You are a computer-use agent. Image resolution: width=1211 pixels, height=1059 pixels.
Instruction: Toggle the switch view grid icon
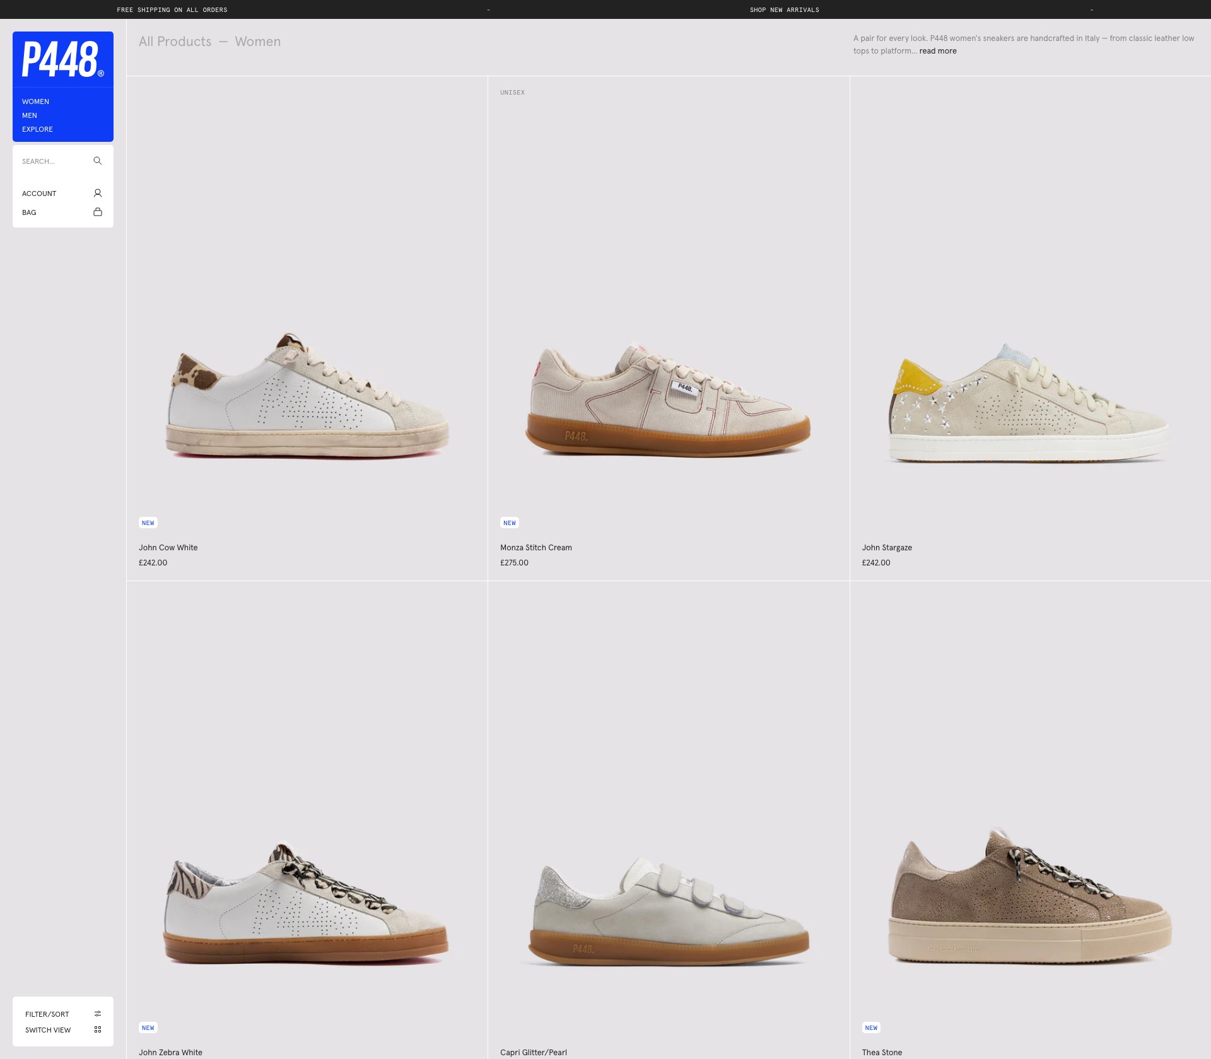tap(98, 1029)
